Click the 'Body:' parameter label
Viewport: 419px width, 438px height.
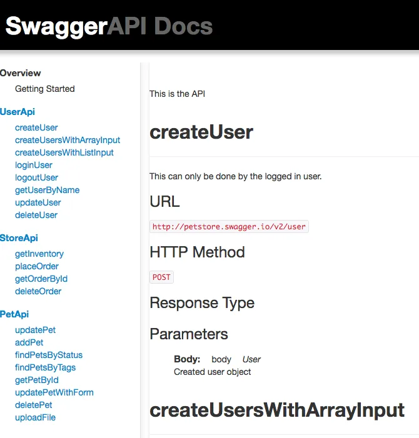(x=187, y=359)
